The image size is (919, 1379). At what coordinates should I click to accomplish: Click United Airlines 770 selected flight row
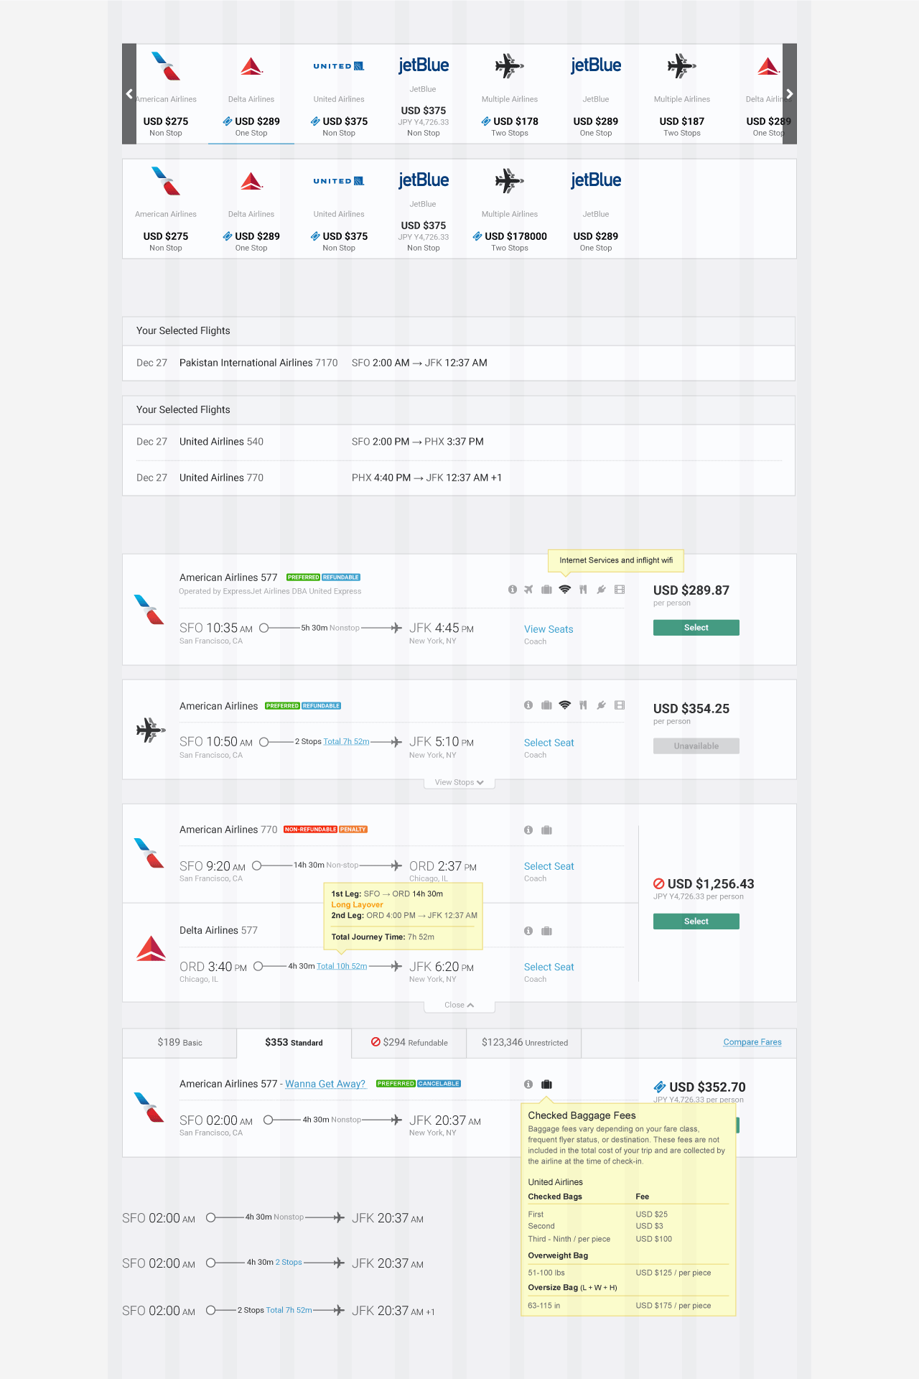pos(459,478)
